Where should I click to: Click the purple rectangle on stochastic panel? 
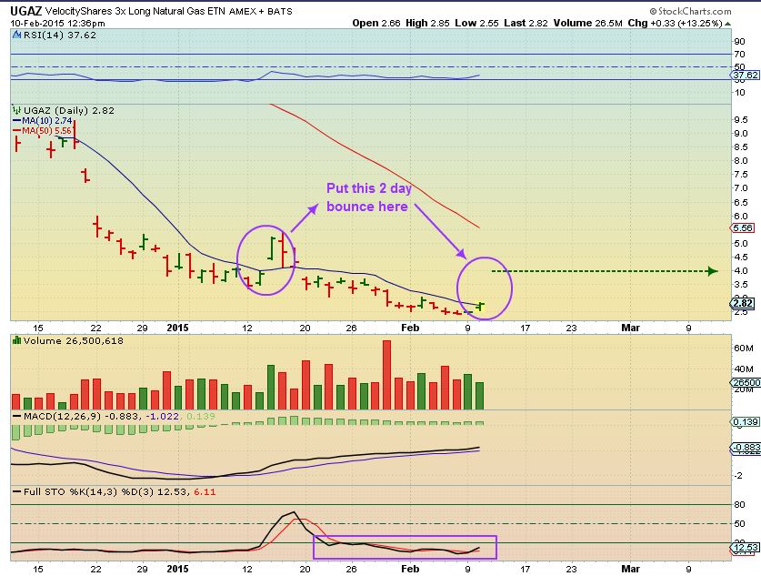click(x=405, y=548)
